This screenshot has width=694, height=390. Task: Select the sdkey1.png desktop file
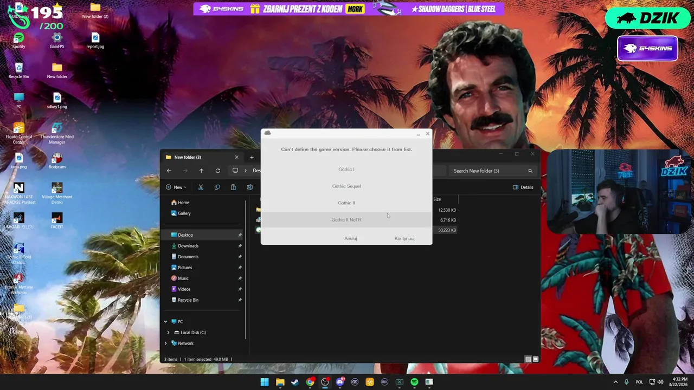(57, 101)
